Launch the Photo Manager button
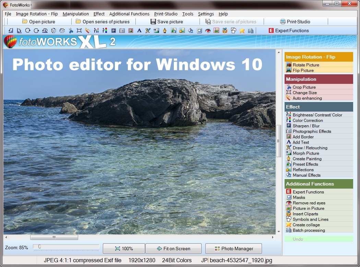This screenshot has height=267, width=360. (233, 249)
